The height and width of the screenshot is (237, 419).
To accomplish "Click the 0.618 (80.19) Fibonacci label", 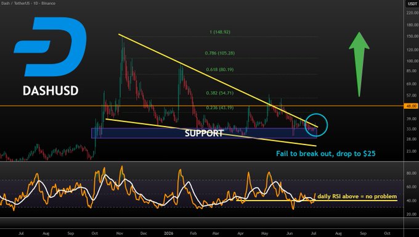I will tap(219, 70).
